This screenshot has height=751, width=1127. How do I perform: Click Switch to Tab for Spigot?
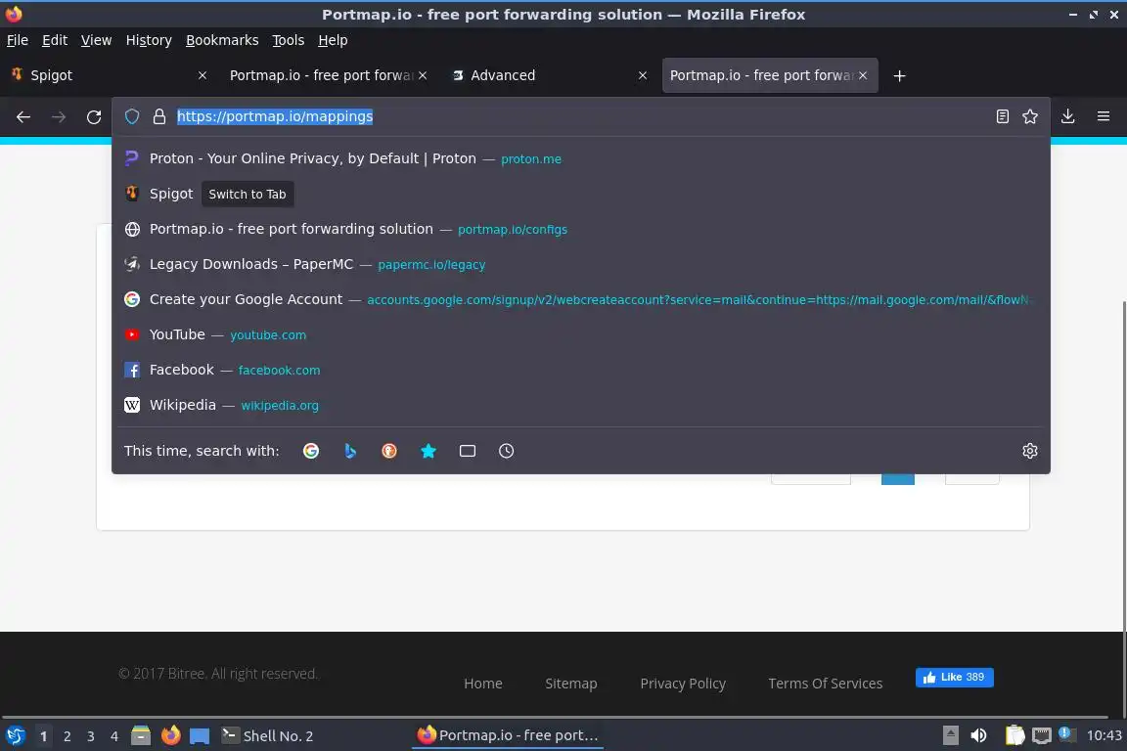(x=248, y=194)
